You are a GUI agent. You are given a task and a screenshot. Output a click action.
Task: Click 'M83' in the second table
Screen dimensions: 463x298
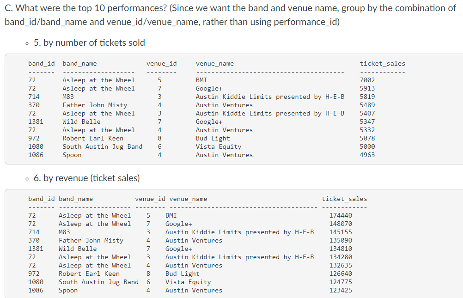pyautogui.click(x=64, y=232)
